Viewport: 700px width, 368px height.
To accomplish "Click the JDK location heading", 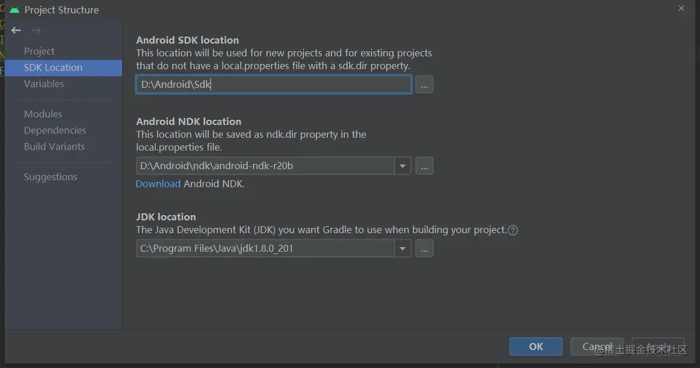I will tap(166, 217).
